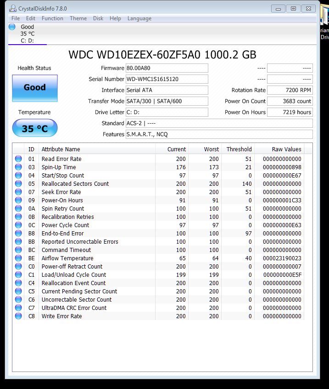Click status orb for Power-off Retract Count
The width and height of the screenshot is (329, 389).
click(x=18, y=266)
